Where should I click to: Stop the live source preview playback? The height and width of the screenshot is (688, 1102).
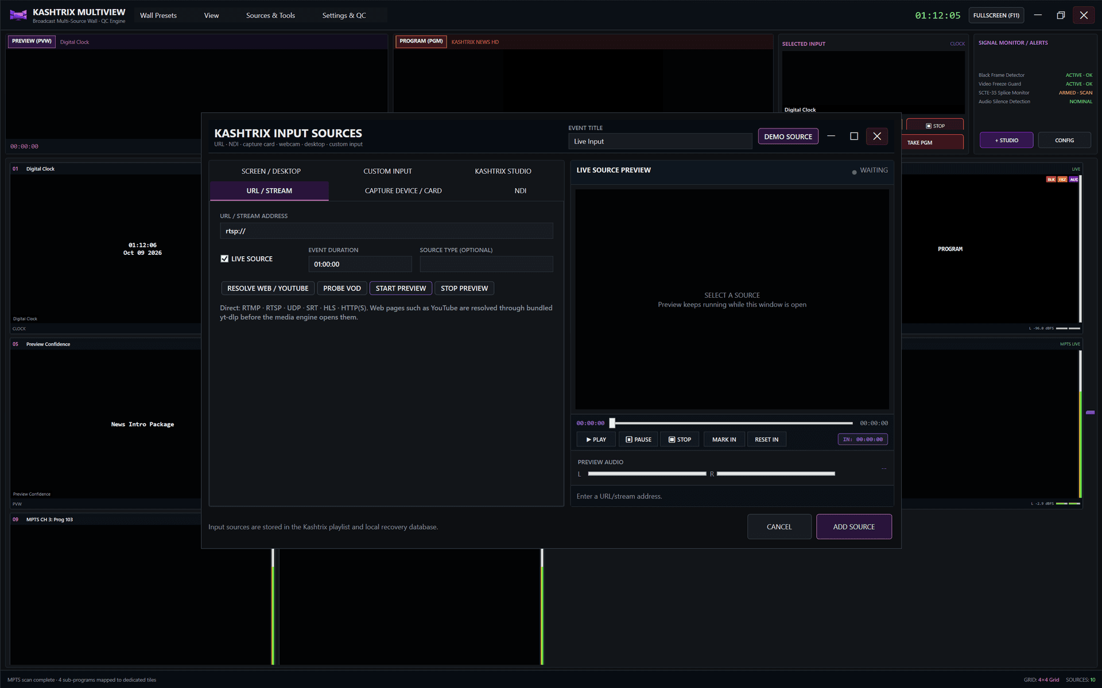coord(680,440)
